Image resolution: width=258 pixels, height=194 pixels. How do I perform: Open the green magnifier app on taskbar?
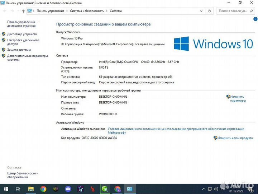(x=105, y=189)
